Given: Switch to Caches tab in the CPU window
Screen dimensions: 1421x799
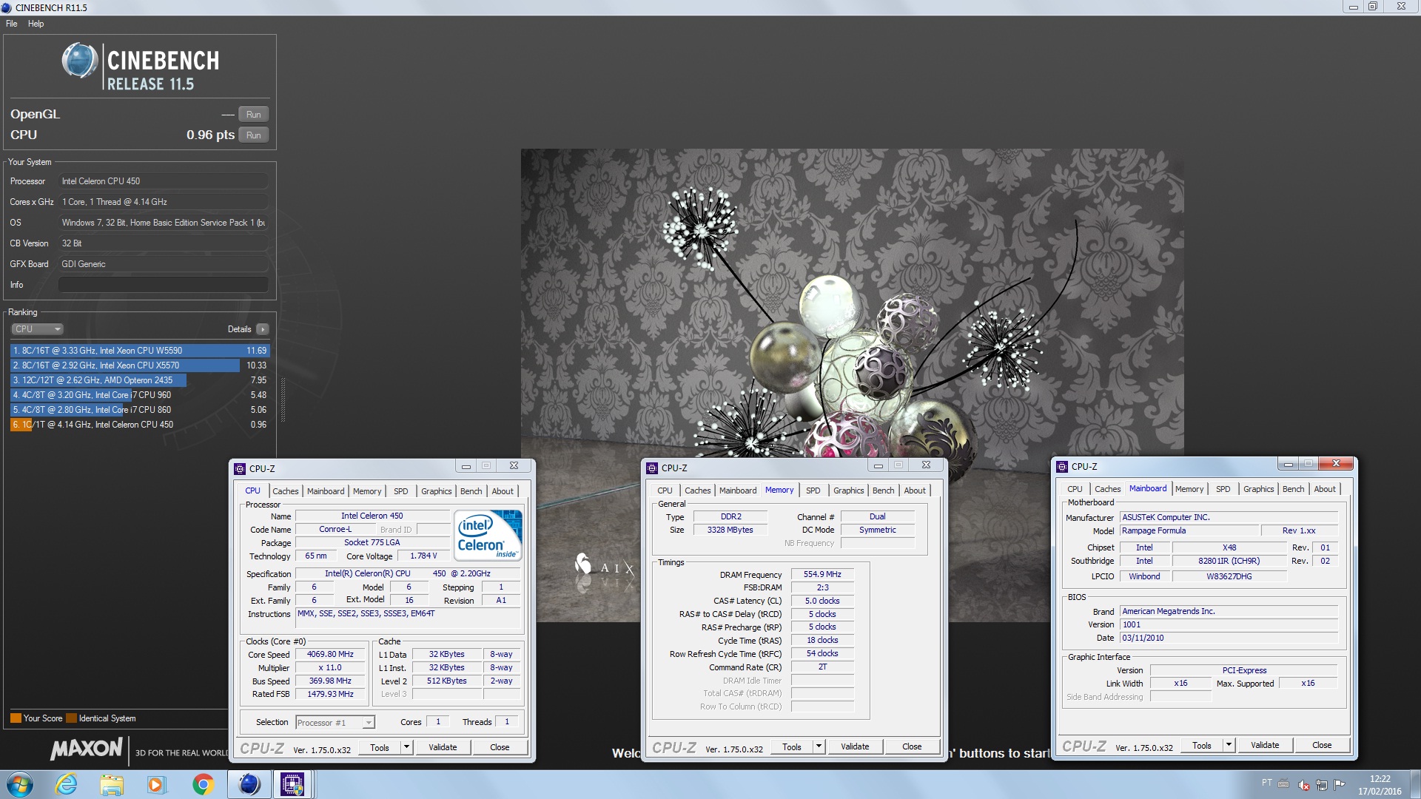Looking at the screenshot, I should [x=286, y=491].
